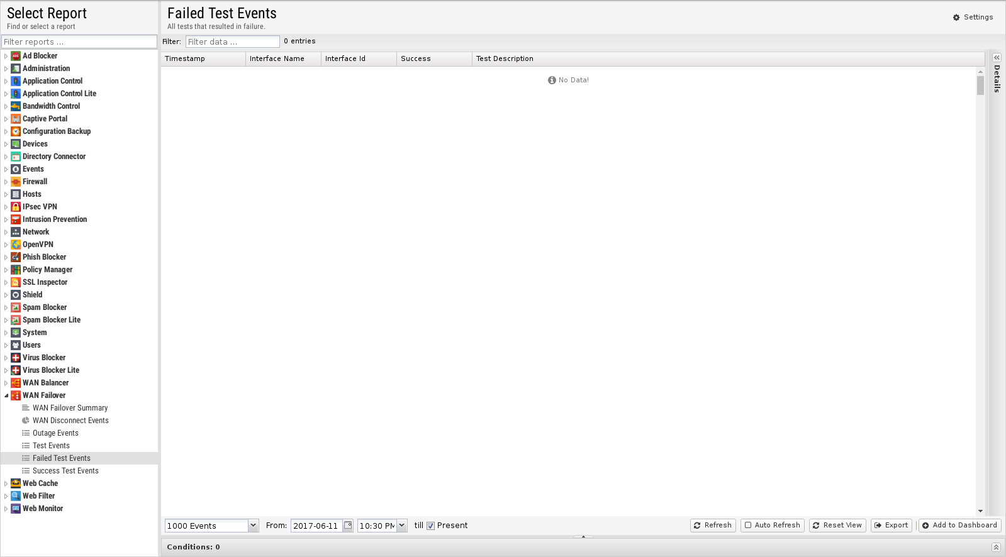The width and height of the screenshot is (1006, 557).
Task: Click the Firewall icon
Action: pos(16,182)
